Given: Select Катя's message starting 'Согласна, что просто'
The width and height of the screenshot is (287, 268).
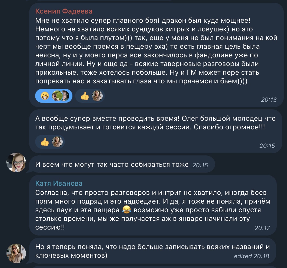Looking at the screenshot, I should (x=153, y=205).
